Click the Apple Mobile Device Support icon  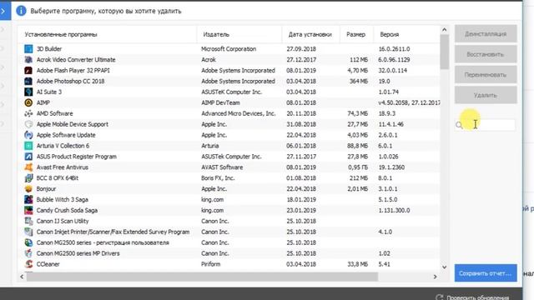(x=28, y=124)
